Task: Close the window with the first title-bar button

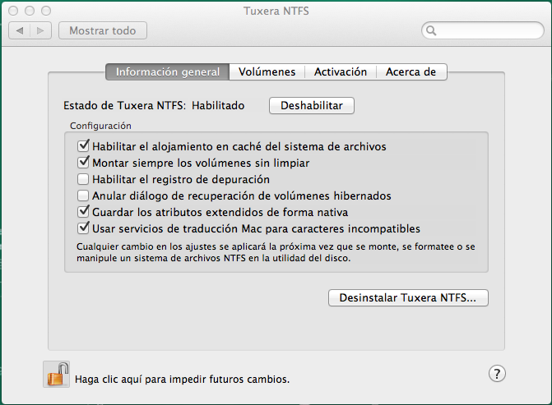Action: point(13,11)
